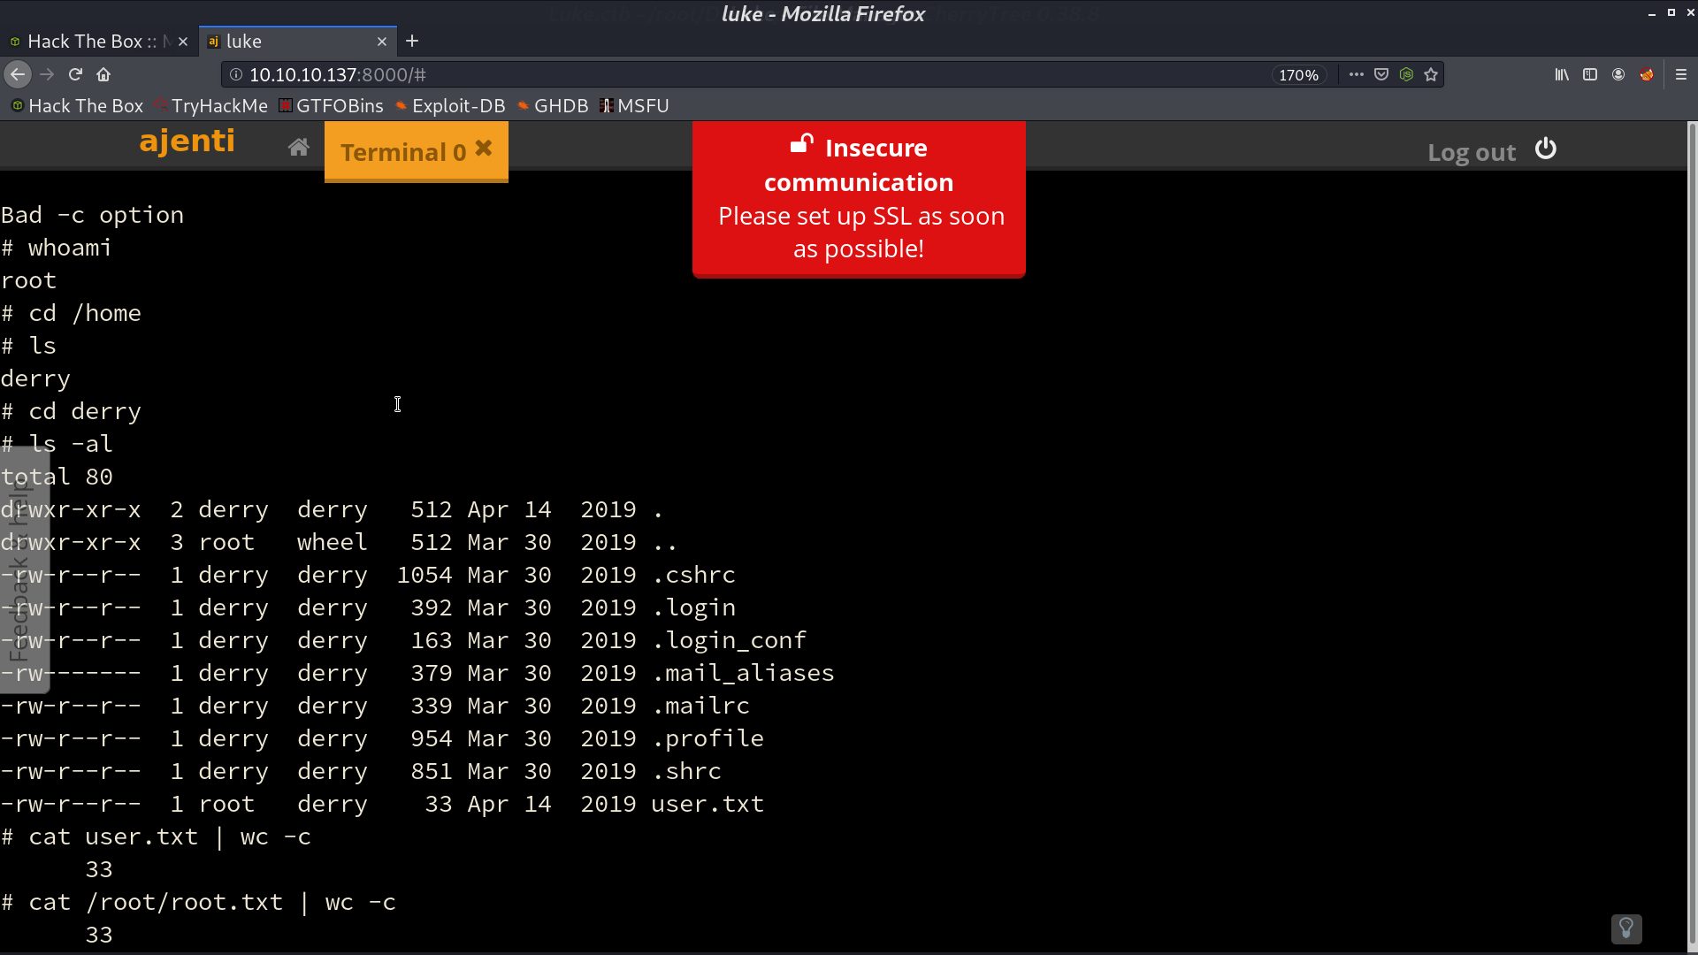Open the GTFOBins bookmark
Image resolution: width=1698 pixels, height=955 pixels.
pyautogui.click(x=331, y=106)
